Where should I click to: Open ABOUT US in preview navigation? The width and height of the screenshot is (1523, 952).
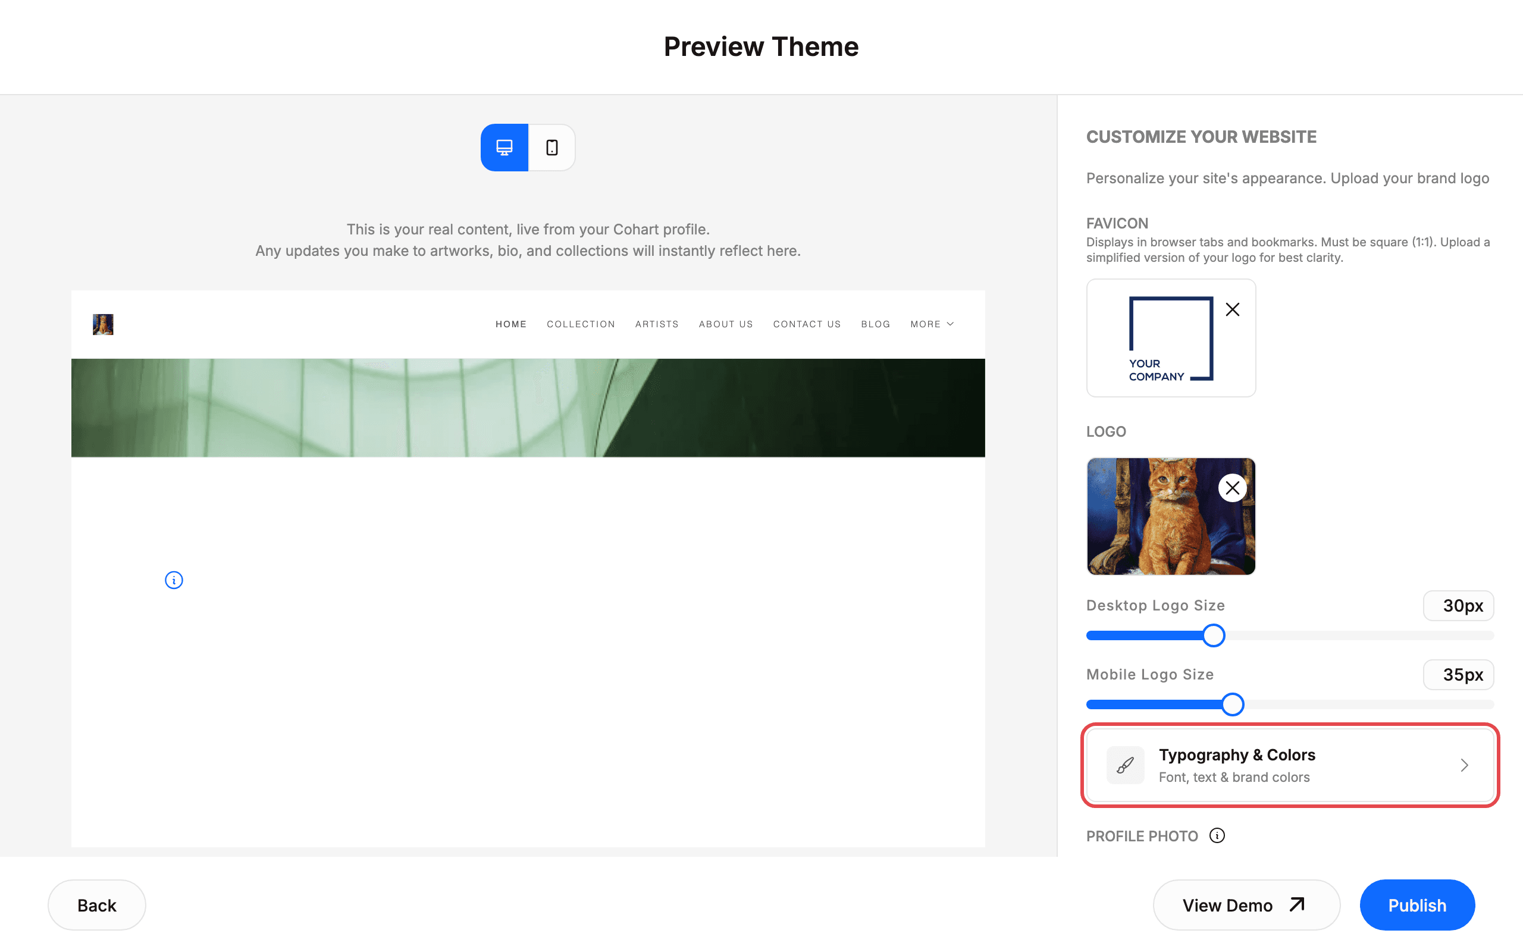tap(726, 324)
